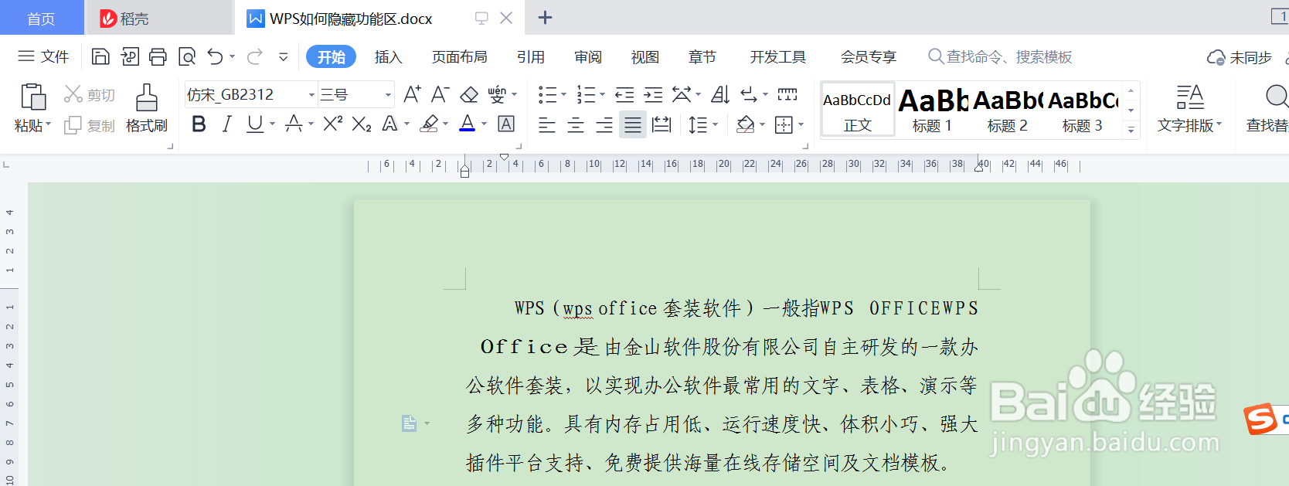The height and width of the screenshot is (486, 1289).
Task: Switch to the 审阅 tab
Action: coord(588,57)
